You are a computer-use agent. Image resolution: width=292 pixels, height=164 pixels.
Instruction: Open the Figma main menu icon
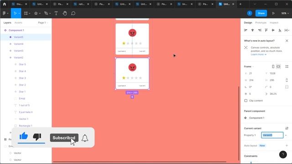[x=4, y=13]
